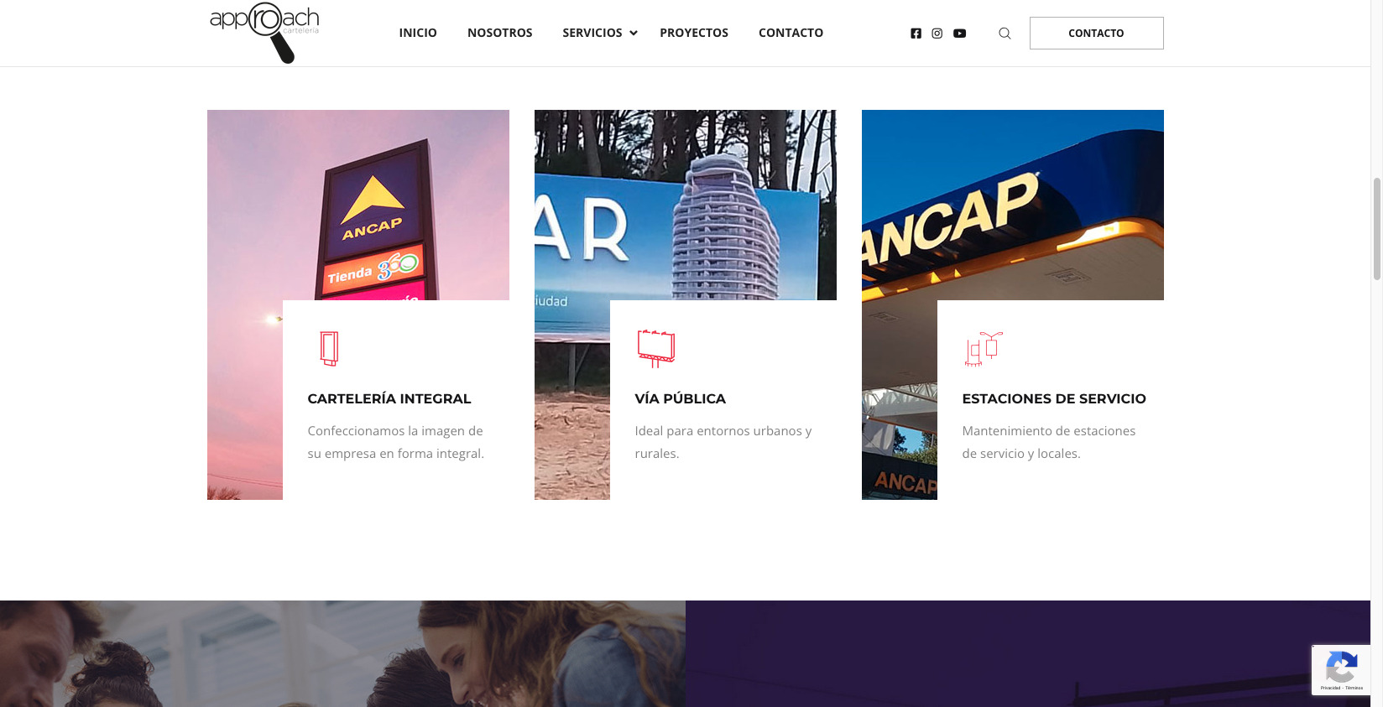This screenshot has height=707, width=1383.
Task: Click the search magnifier icon
Action: coord(1005,34)
